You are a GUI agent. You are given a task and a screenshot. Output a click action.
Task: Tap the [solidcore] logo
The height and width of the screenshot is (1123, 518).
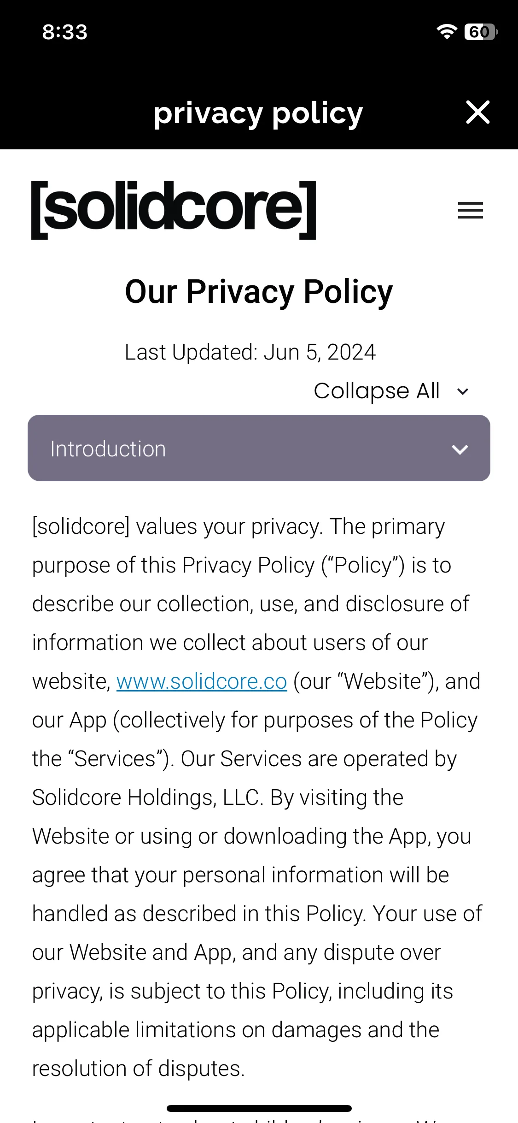[174, 210]
